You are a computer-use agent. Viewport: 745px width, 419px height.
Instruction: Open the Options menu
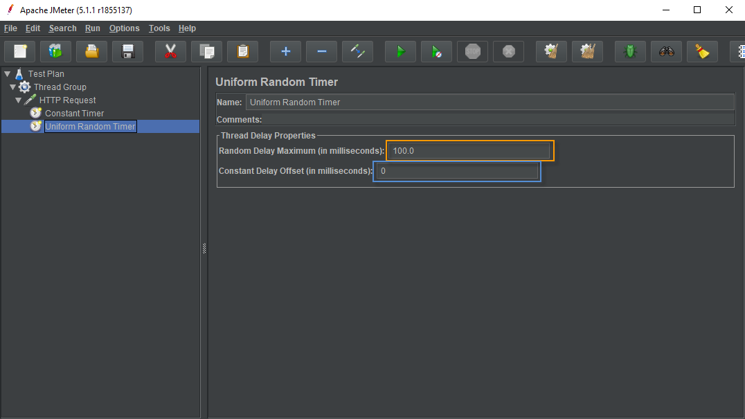pyautogui.click(x=124, y=28)
